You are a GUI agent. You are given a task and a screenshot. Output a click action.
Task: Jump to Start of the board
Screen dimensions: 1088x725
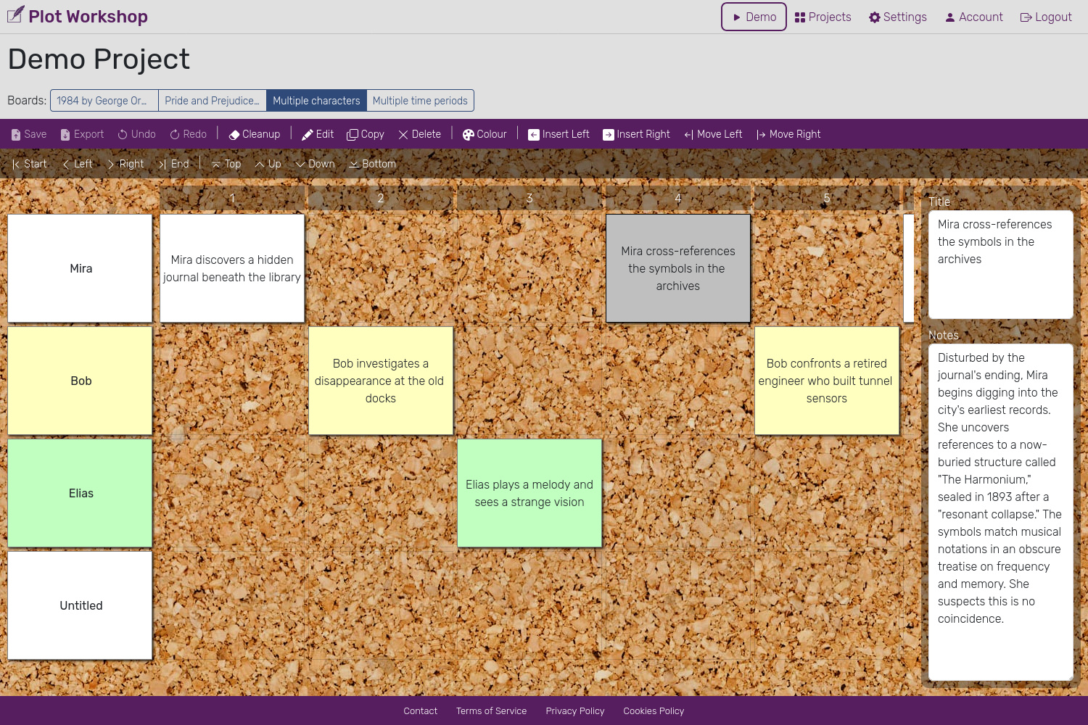coord(29,164)
